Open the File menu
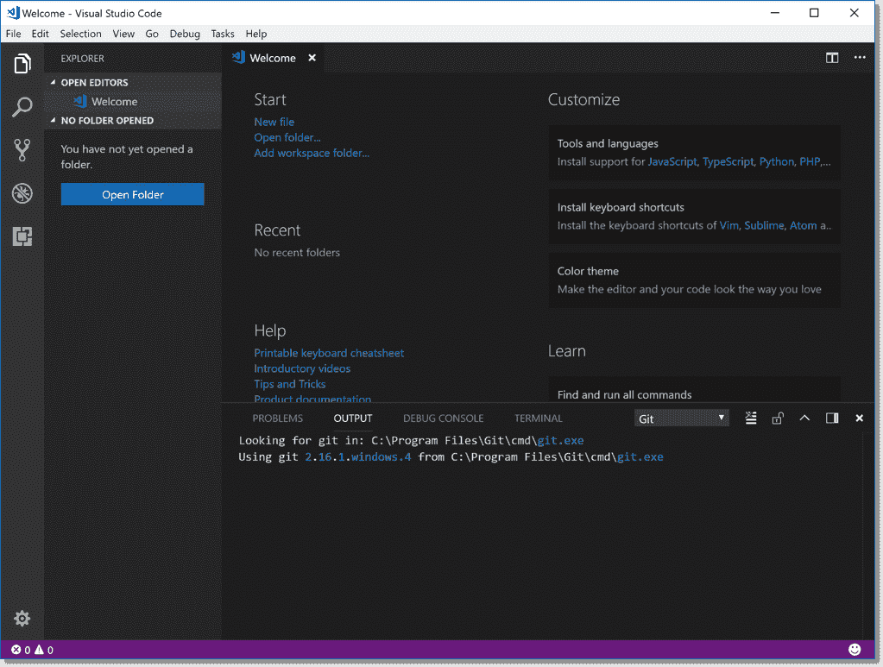The image size is (883, 667). [x=13, y=34]
